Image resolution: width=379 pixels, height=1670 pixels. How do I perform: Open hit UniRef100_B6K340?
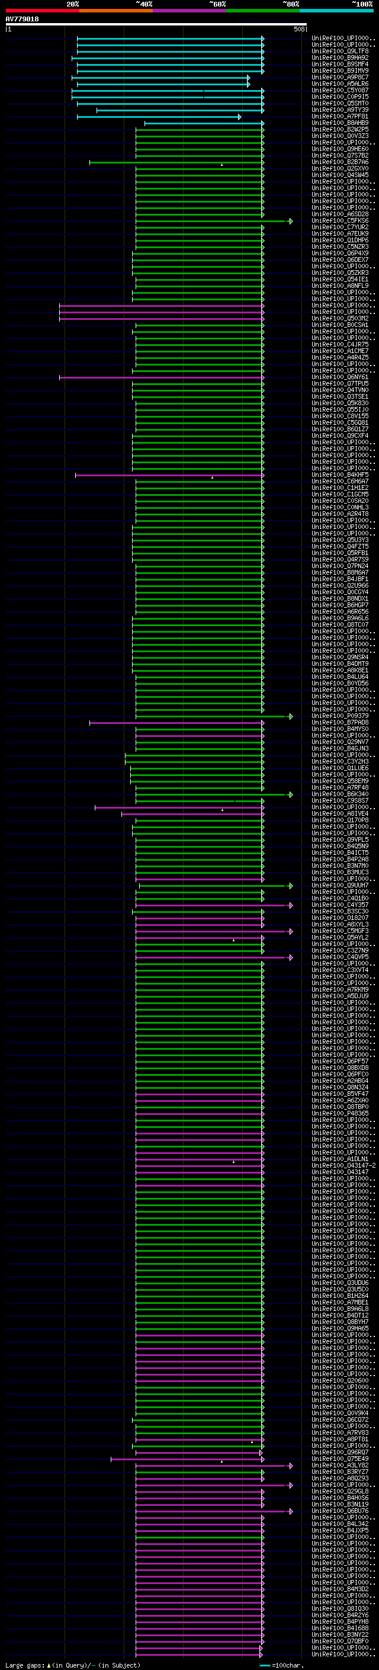(x=340, y=794)
